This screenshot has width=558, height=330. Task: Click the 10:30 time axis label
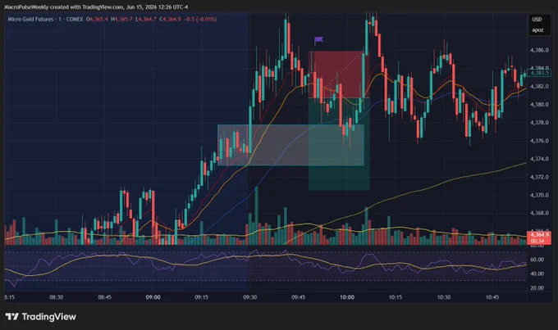444,297
